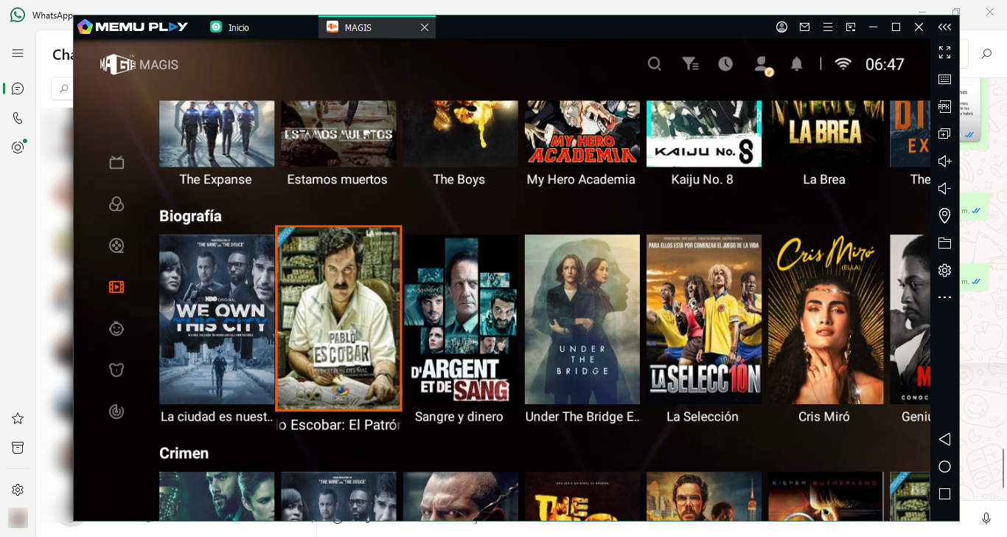Image resolution: width=1007 pixels, height=537 pixels.
Task: Open WhatsApp Calls icon
Action: point(18,118)
